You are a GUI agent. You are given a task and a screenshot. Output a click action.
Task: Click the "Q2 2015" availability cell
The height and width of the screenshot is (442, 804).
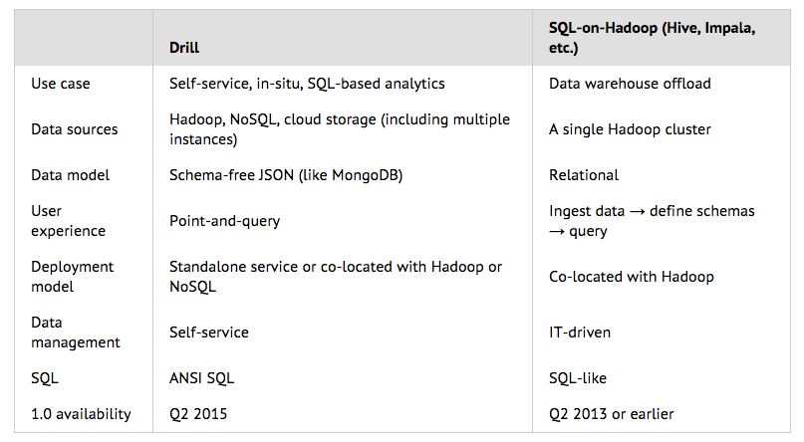click(x=198, y=414)
